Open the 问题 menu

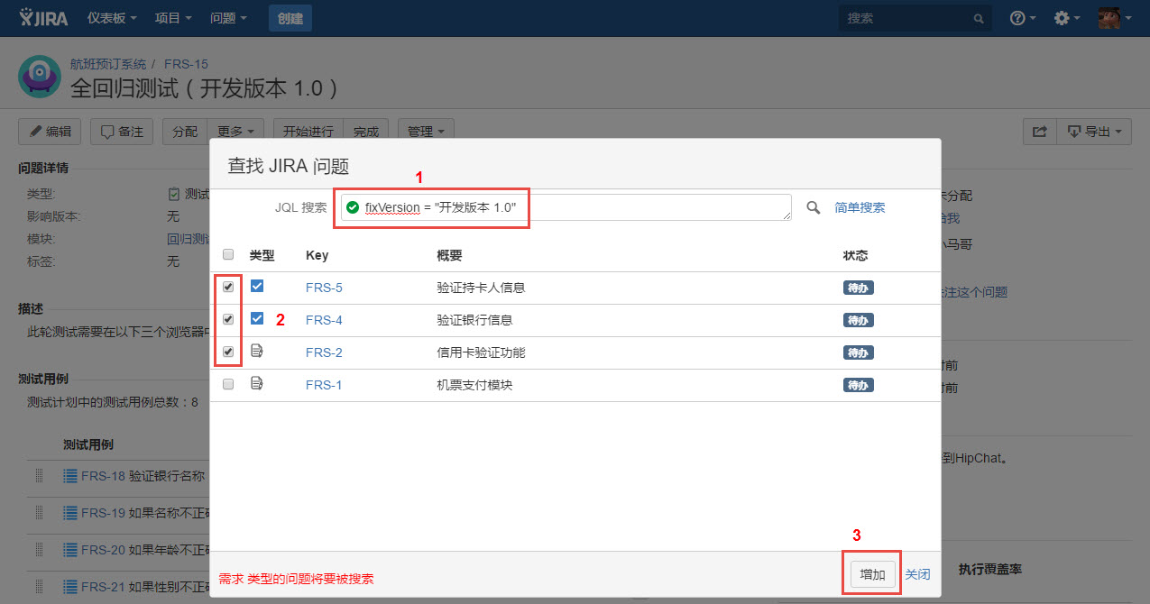[x=227, y=18]
